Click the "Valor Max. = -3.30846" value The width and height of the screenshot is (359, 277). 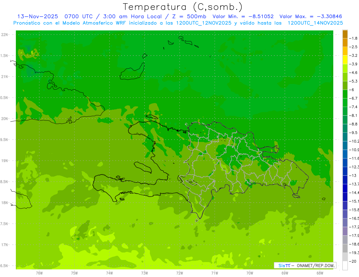click(311, 16)
